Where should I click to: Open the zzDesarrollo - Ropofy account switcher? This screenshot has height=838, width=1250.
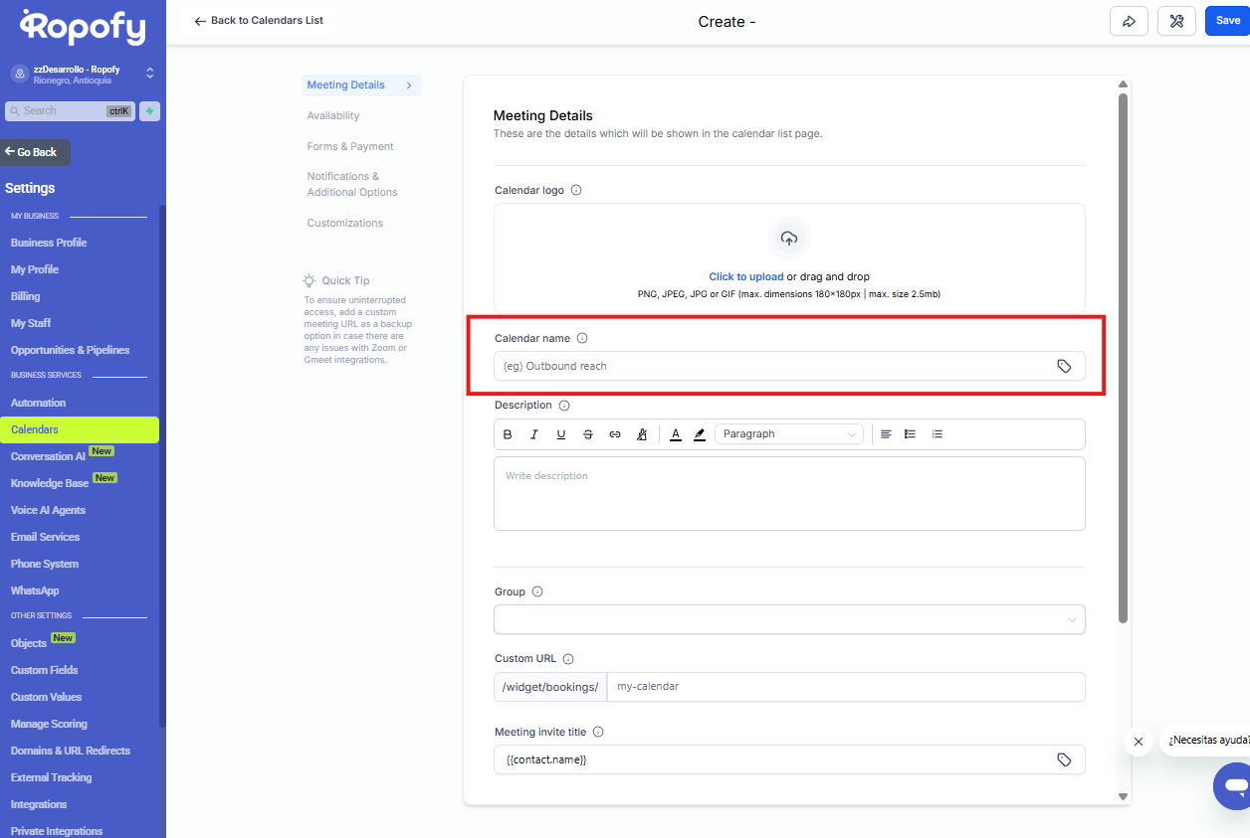83,74
